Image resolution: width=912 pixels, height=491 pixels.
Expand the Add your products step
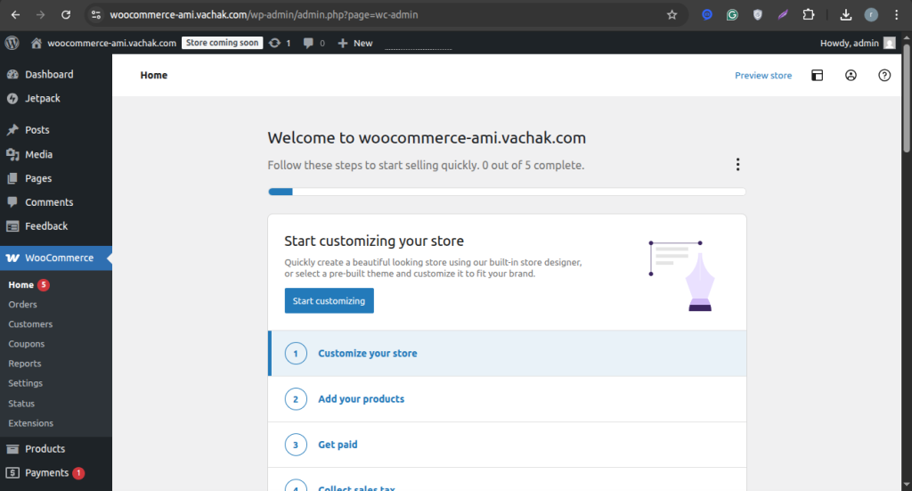tap(507, 399)
